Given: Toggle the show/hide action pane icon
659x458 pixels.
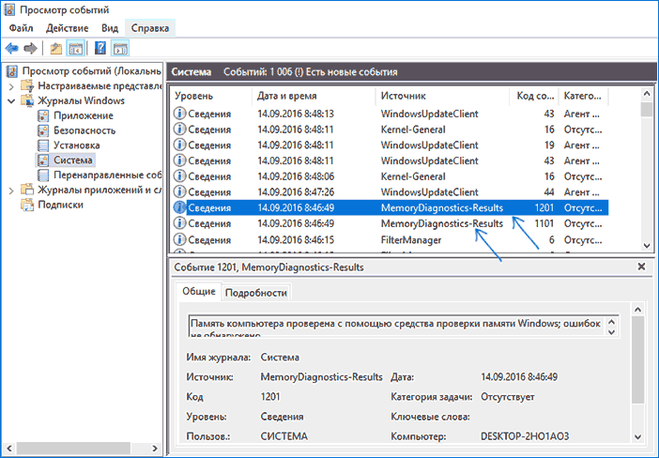Looking at the screenshot, I should point(120,48).
